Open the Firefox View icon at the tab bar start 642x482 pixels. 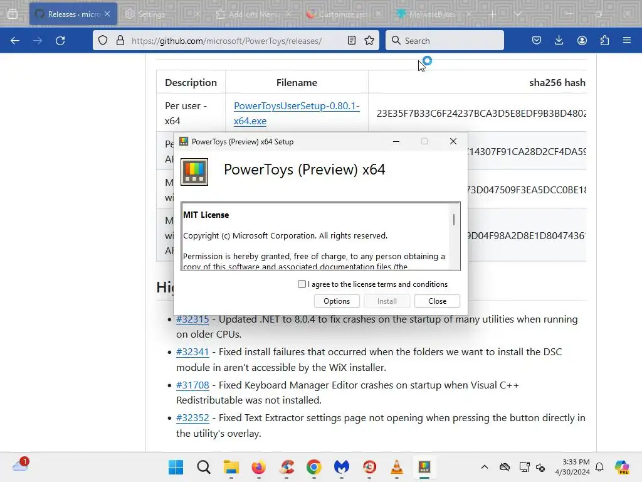pyautogui.click(x=13, y=14)
